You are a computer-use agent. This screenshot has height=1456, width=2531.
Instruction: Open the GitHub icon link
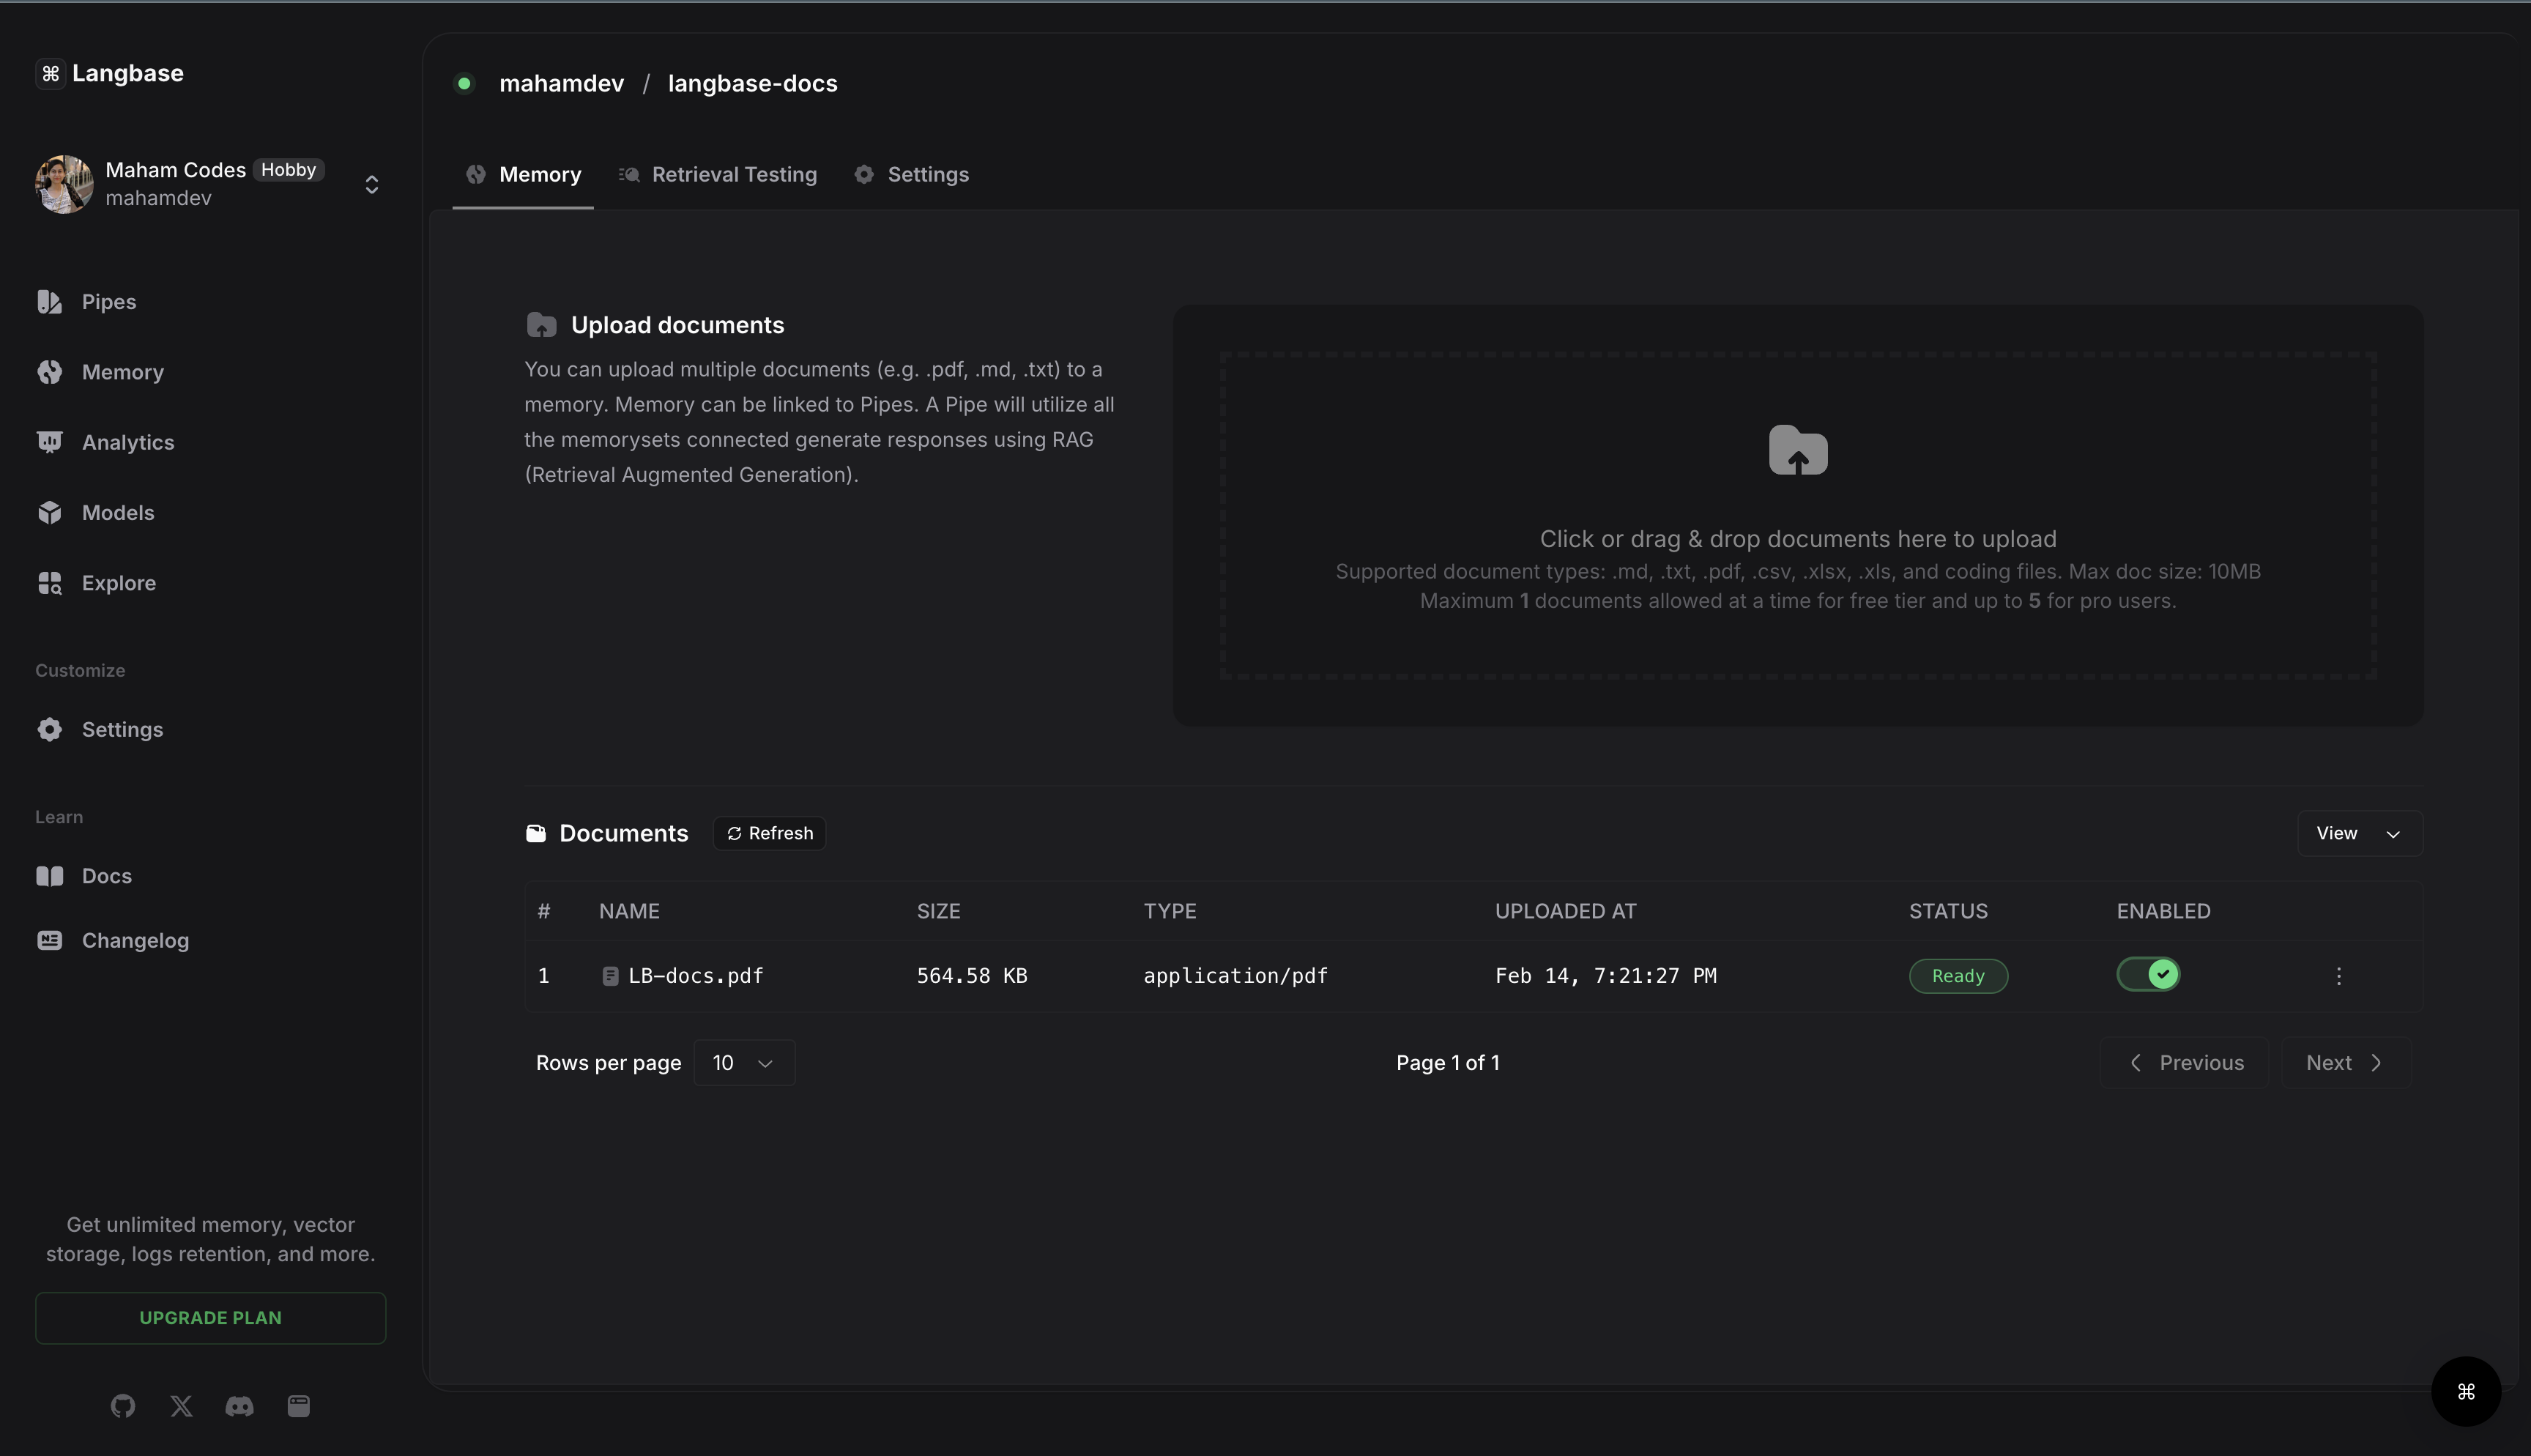tap(123, 1406)
